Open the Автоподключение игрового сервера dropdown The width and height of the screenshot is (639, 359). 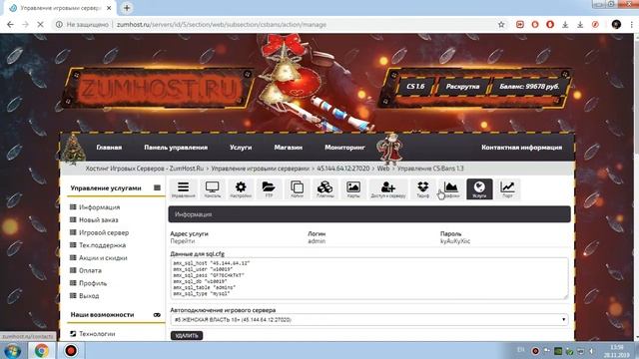coord(369,319)
